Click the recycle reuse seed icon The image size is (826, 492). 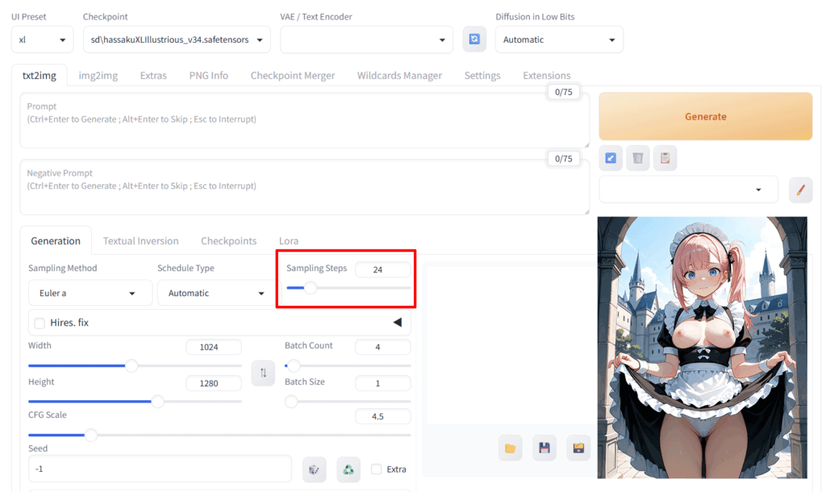tap(348, 469)
